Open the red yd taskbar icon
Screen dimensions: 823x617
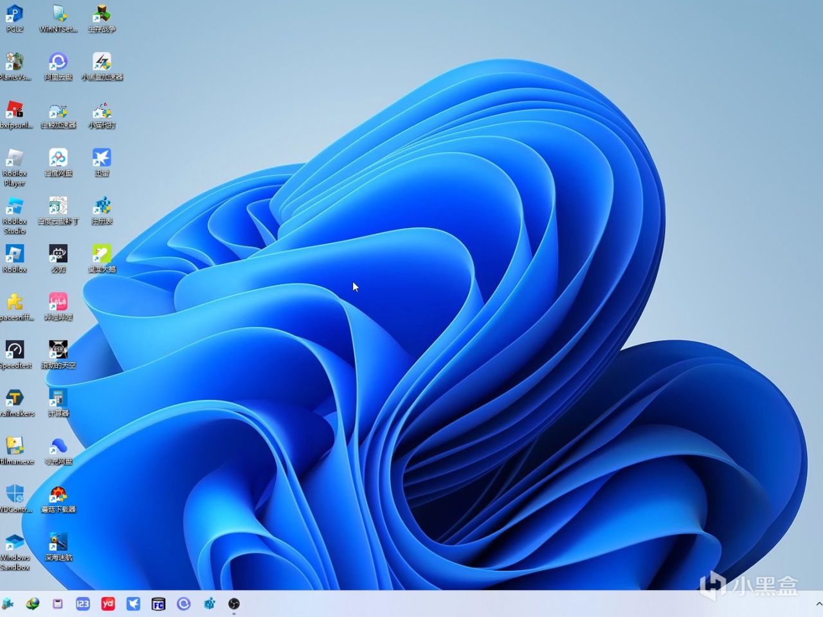pyautogui.click(x=108, y=604)
